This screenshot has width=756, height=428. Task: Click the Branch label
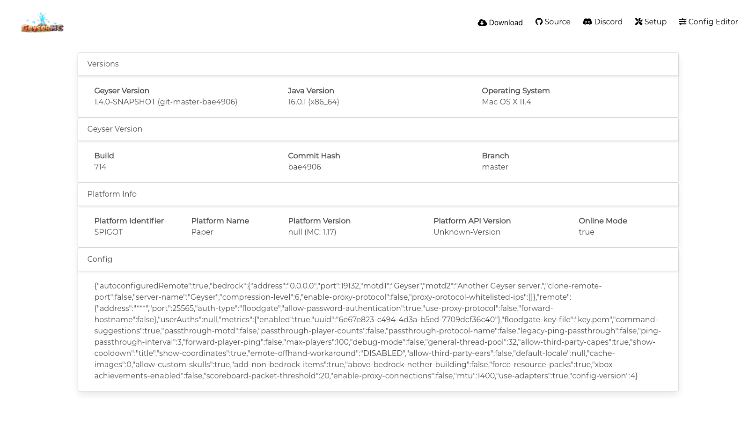[x=495, y=156]
